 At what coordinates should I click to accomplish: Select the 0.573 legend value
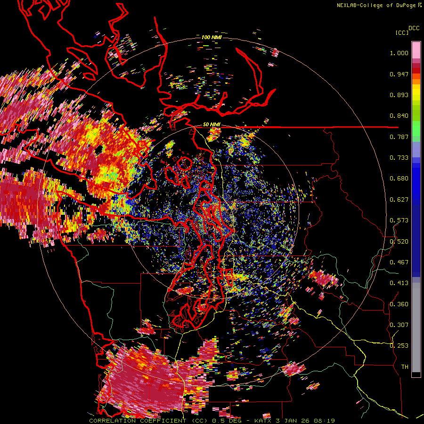(x=399, y=220)
